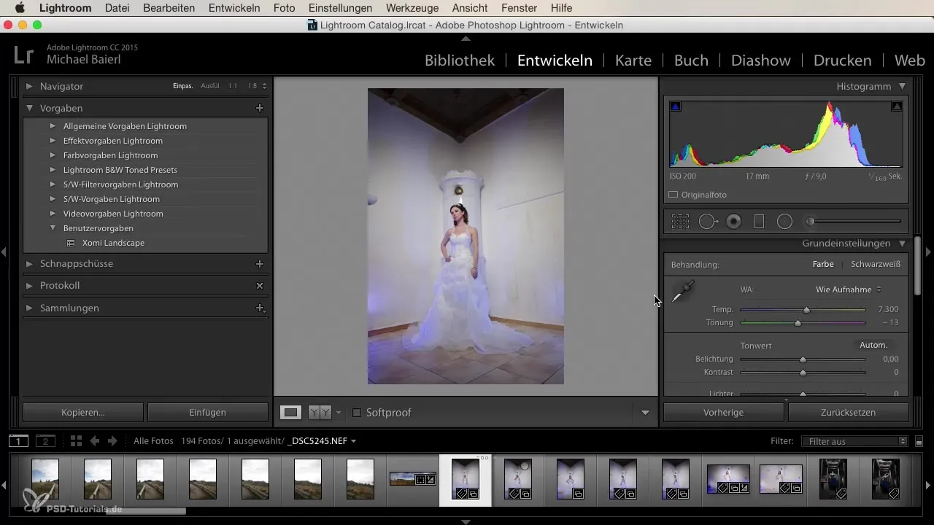The height and width of the screenshot is (525, 934).
Task: Open the Filter aus dropdown
Action: tap(854, 441)
